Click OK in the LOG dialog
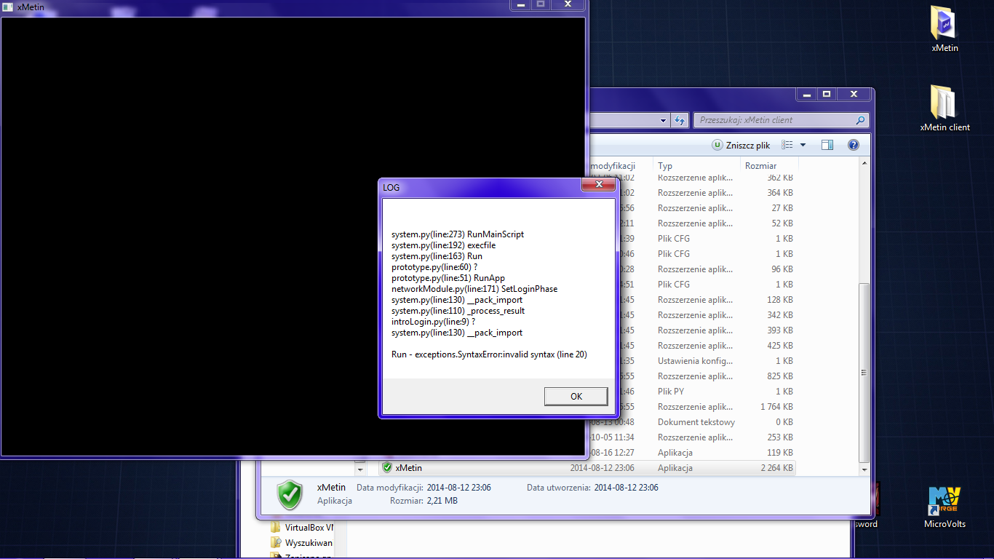This screenshot has width=994, height=559. point(576,397)
